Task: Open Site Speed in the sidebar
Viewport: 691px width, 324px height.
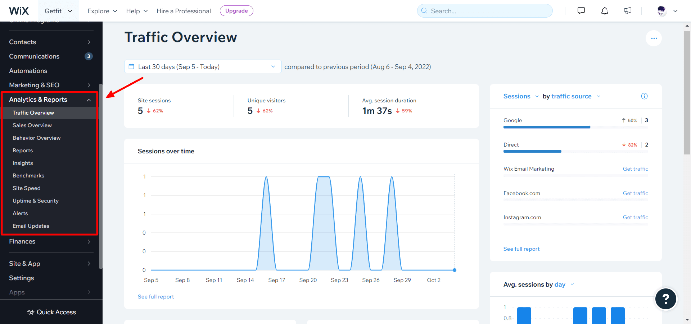Action: pyautogui.click(x=26, y=188)
